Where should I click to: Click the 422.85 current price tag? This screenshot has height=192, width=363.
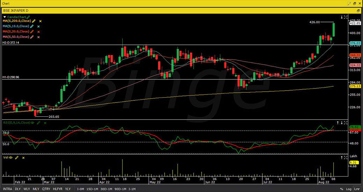point(355,23)
